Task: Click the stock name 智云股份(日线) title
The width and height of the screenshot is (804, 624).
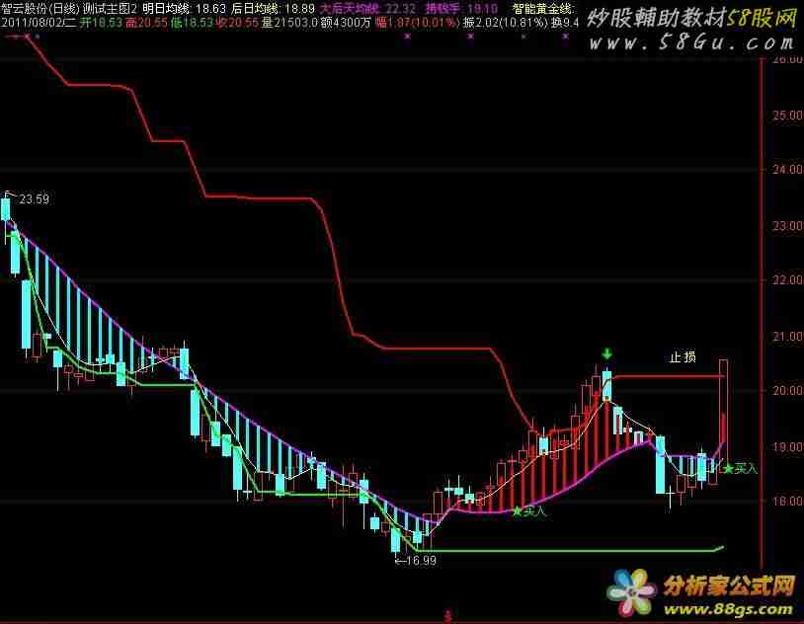Action: pos(40,9)
